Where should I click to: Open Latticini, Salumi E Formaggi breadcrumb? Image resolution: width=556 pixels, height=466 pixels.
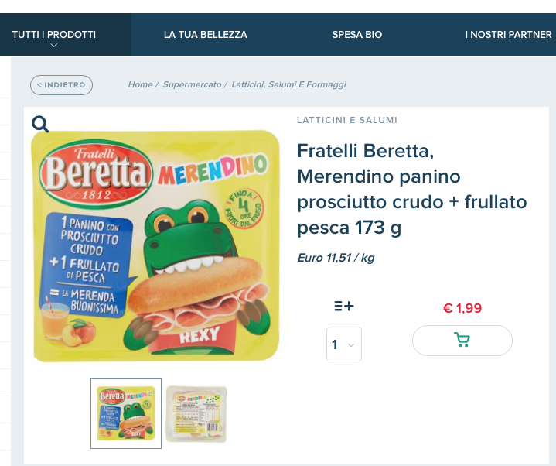289,84
